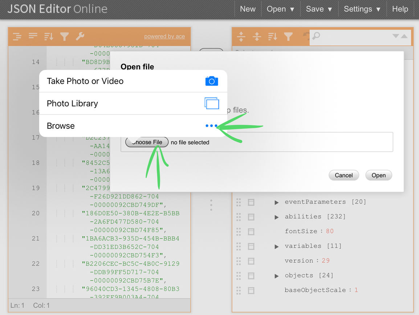Click the panel splitter three-dots handle
The height and width of the screenshot is (315, 419).
211,205
